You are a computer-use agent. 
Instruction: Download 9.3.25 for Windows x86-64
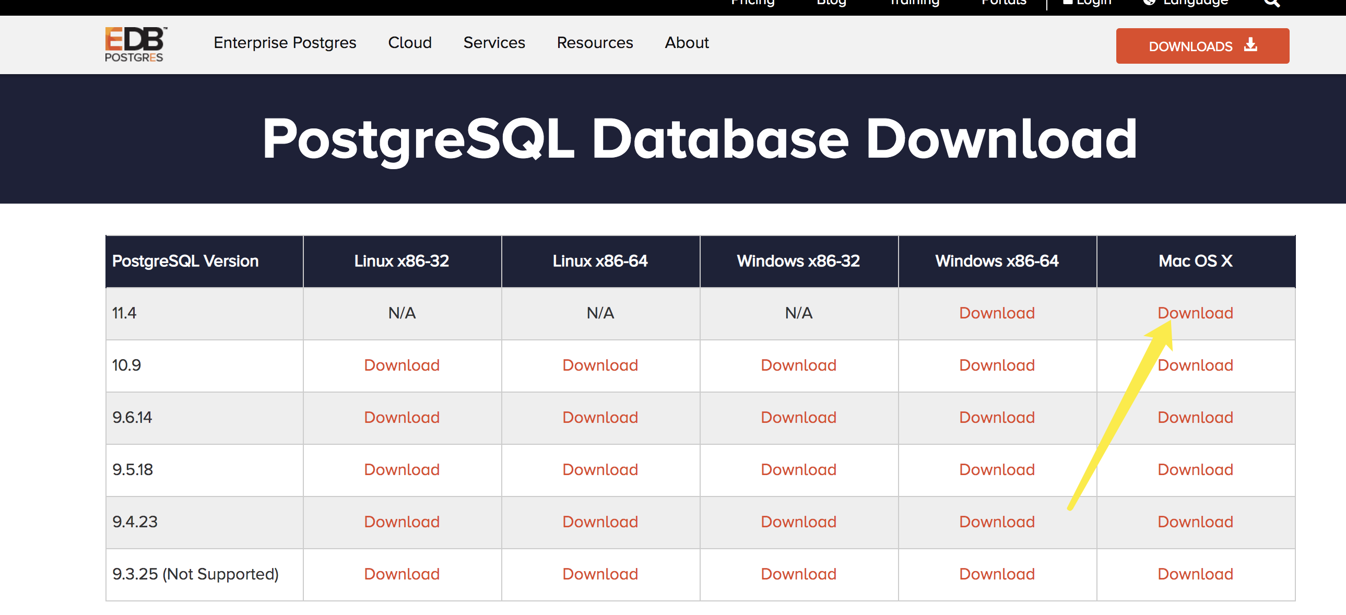pos(997,574)
